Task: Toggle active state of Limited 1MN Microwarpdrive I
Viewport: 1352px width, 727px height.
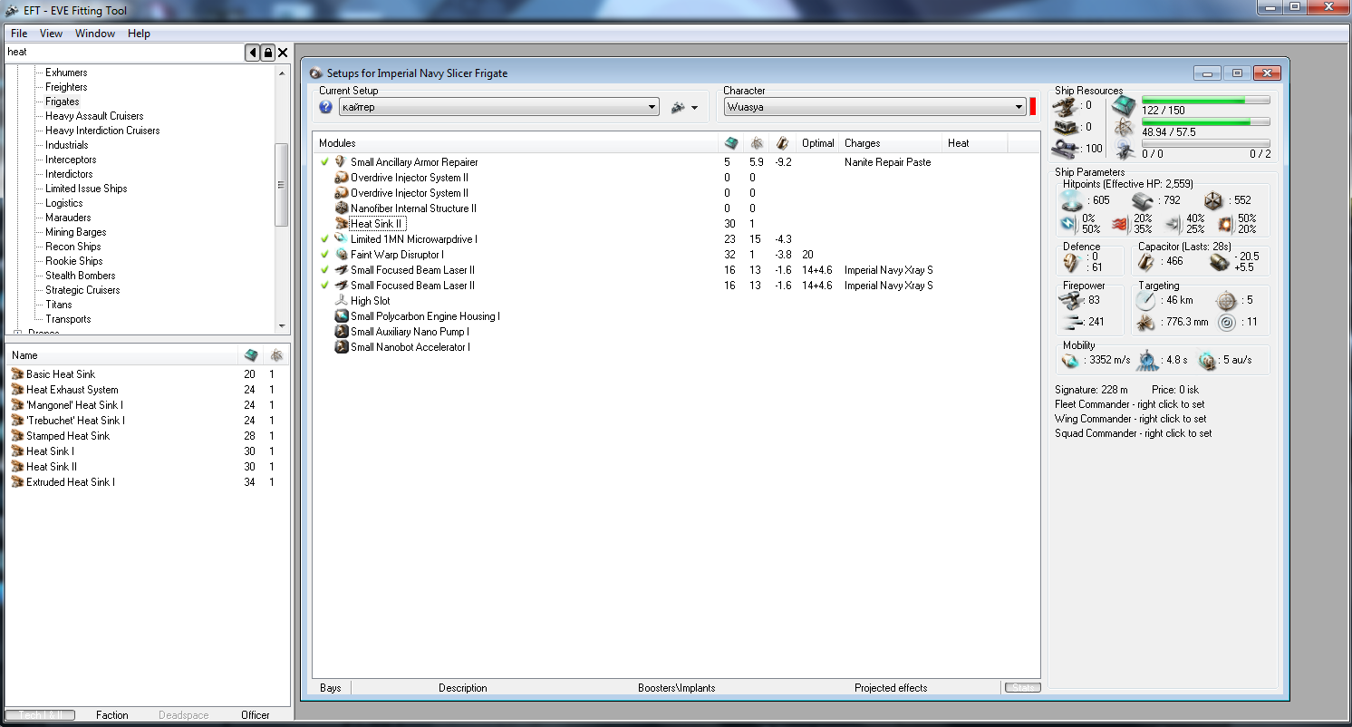Action: [324, 239]
